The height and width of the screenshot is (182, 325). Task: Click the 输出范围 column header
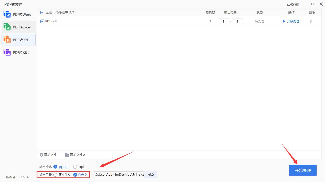[x=230, y=12]
